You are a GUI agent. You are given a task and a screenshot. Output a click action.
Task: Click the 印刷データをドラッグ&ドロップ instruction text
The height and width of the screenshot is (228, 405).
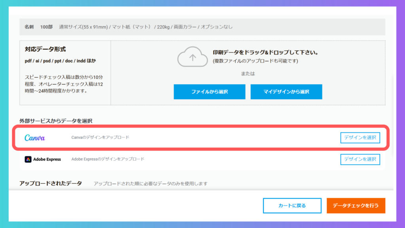(x=265, y=53)
